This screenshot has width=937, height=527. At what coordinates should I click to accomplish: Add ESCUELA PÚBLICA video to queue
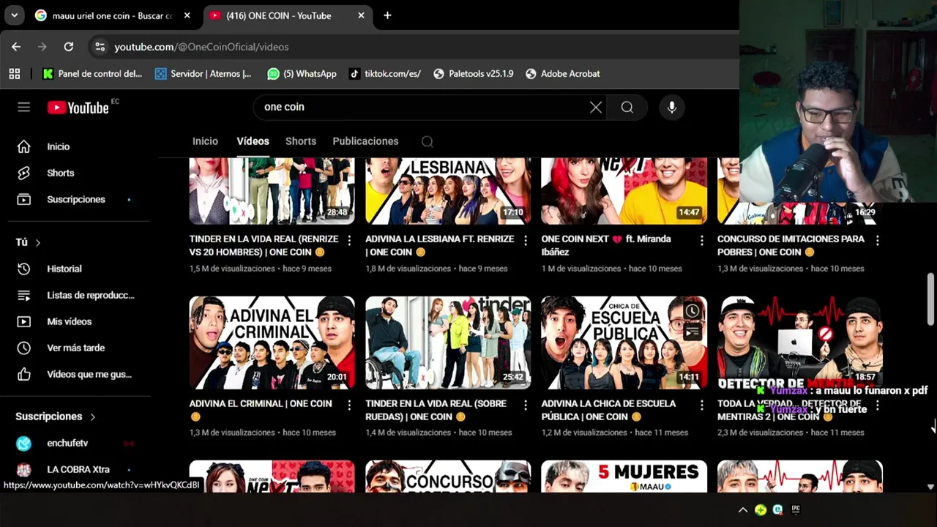click(693, 333)
